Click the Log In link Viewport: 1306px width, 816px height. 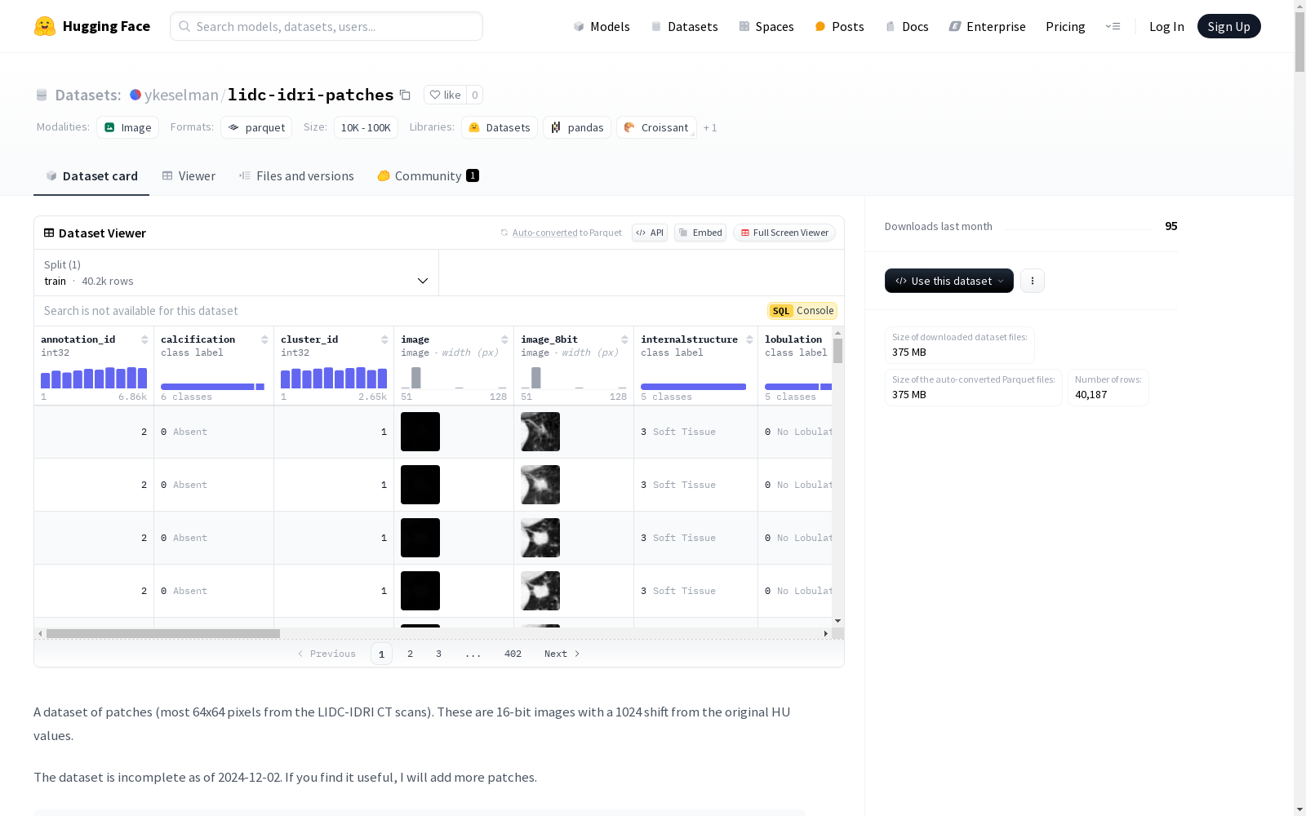pos(1166,26)
